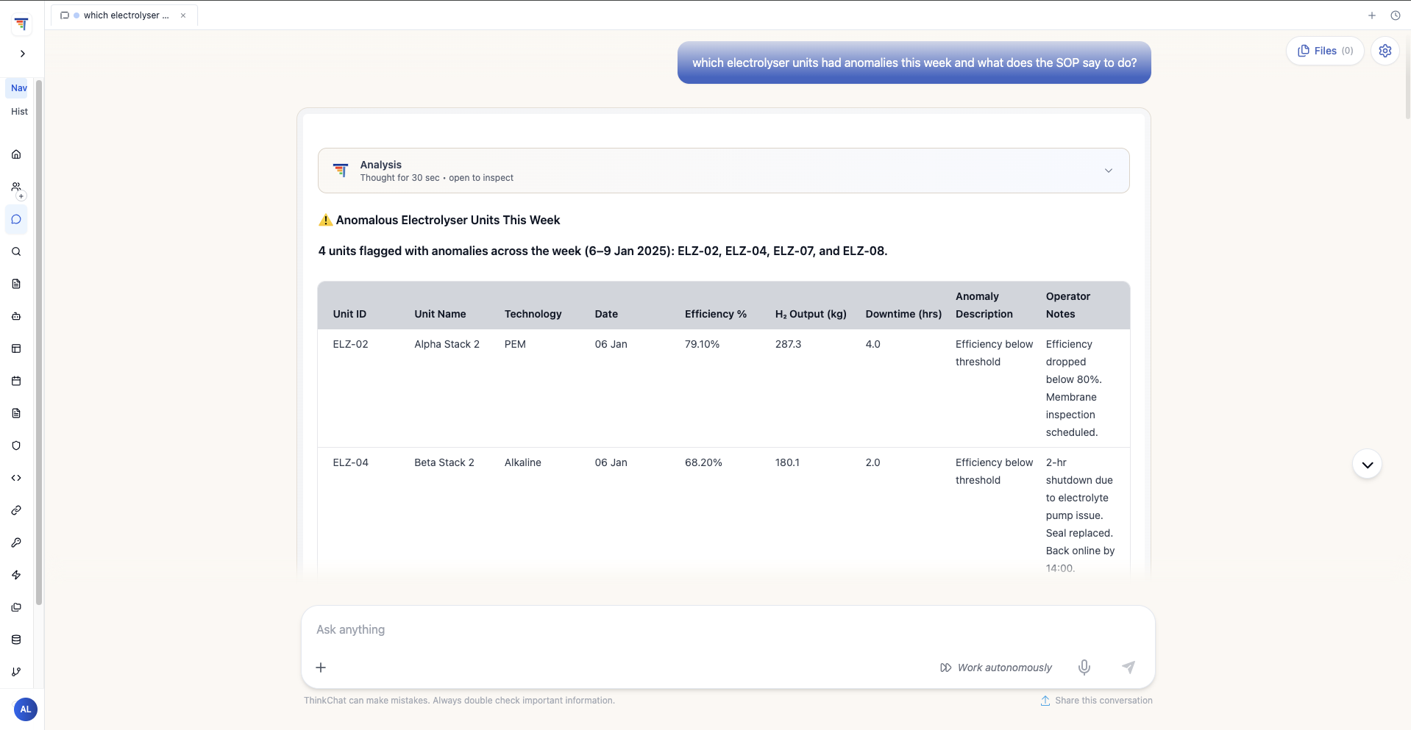1411x730 pixels.
Task: Open the key icon in sidebar
Action: tap(16, 543)
